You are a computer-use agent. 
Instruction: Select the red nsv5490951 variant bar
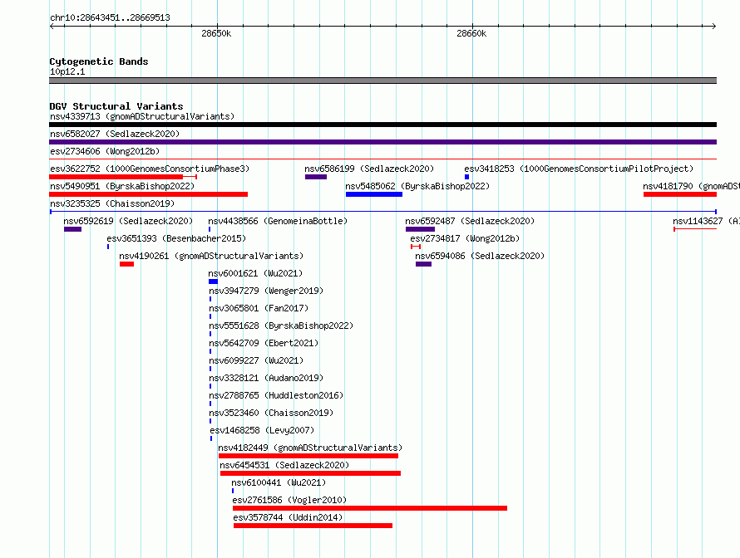[x=148, y=194]
